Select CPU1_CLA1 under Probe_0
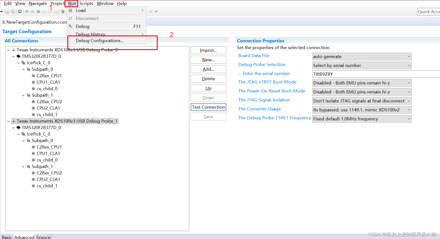Image resolution: width=440 pixels, height=239 pixels. 48,82
